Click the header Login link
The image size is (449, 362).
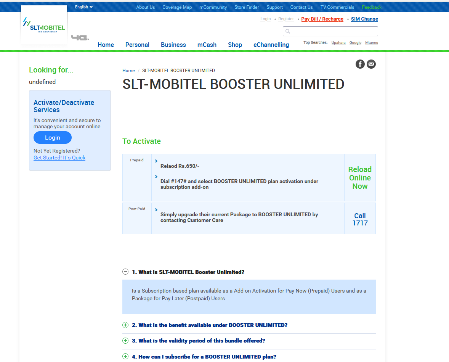coord(265,19)
